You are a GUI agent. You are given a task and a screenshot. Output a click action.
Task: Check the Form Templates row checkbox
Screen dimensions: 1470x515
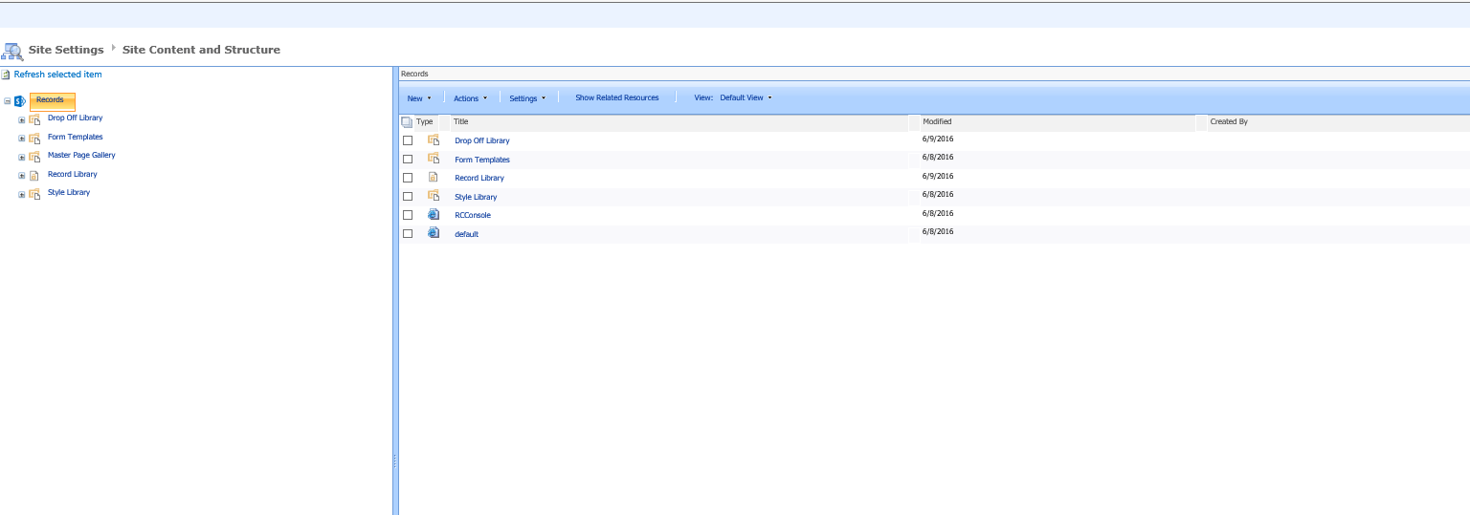click(x=408, y=160)
